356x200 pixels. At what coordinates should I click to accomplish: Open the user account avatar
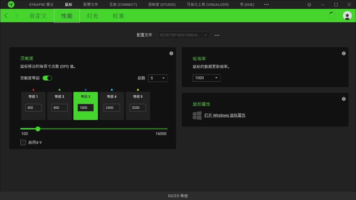(347, 16)
